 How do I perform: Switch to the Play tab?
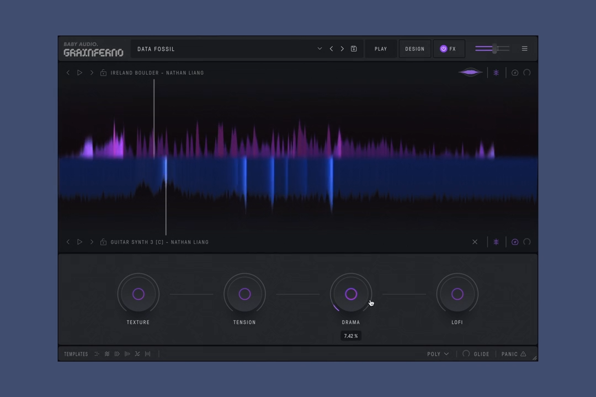(381, 49)
